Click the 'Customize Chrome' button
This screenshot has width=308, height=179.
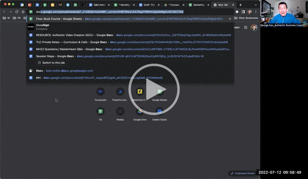click(x=243, y=173)
